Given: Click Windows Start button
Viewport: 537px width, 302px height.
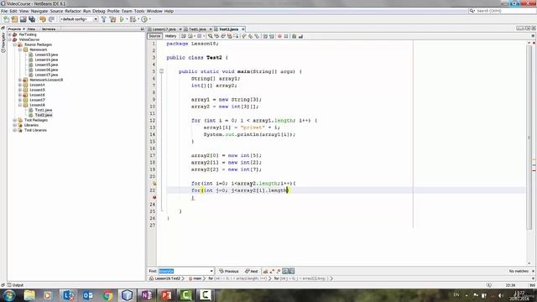Looking at the screenshot, I should (x=9, y=295).
